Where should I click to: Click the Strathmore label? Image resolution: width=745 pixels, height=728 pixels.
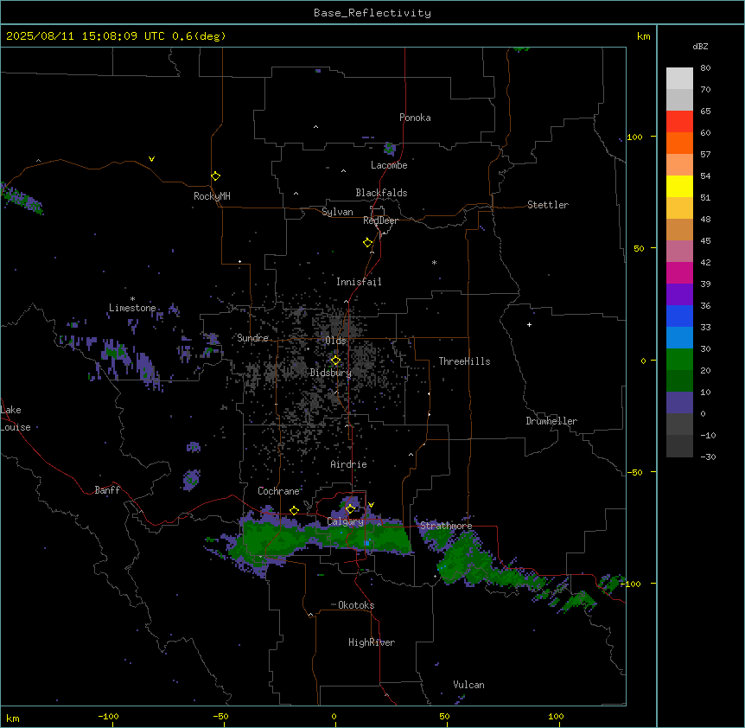tap(446, 526)
